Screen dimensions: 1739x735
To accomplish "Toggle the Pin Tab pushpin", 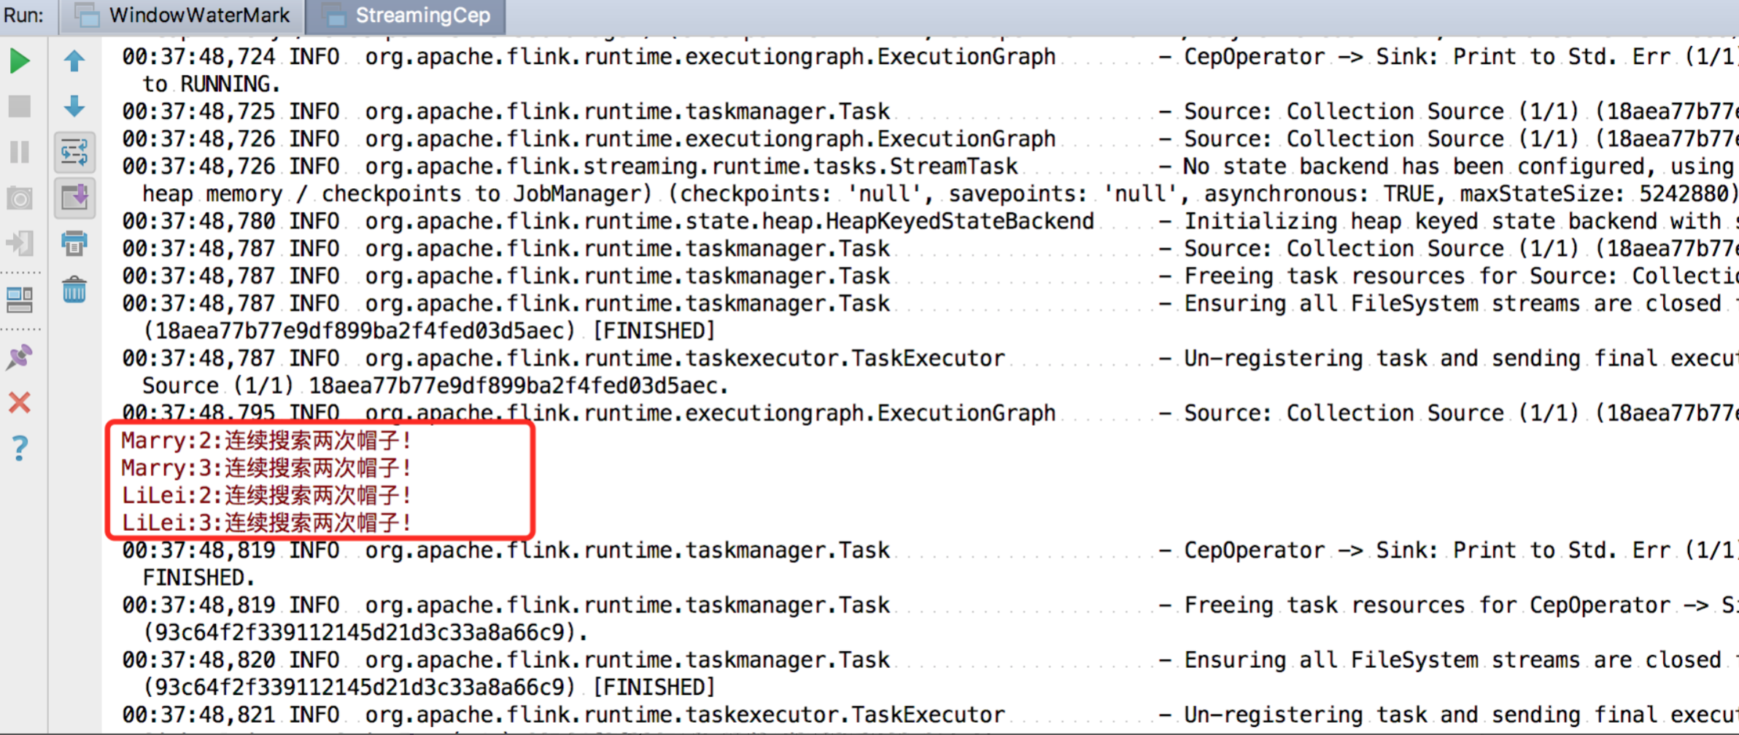I will point(20,357).
